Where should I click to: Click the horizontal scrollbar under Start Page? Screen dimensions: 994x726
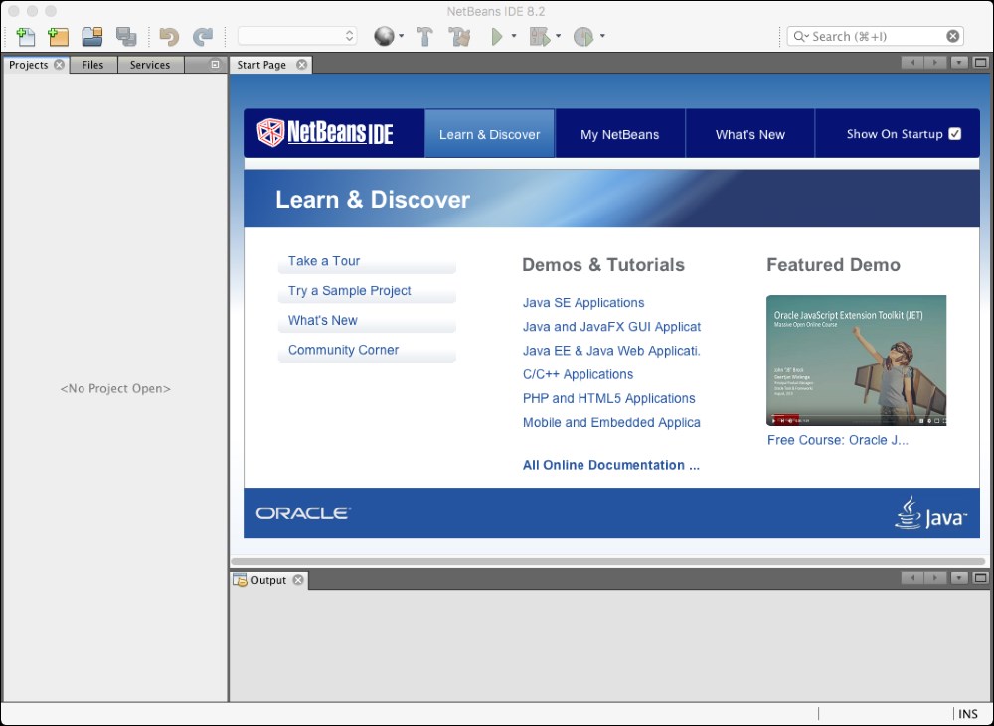(608, 561)
